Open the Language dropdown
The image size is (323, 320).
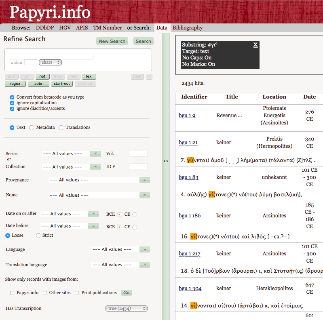point(145,250)
